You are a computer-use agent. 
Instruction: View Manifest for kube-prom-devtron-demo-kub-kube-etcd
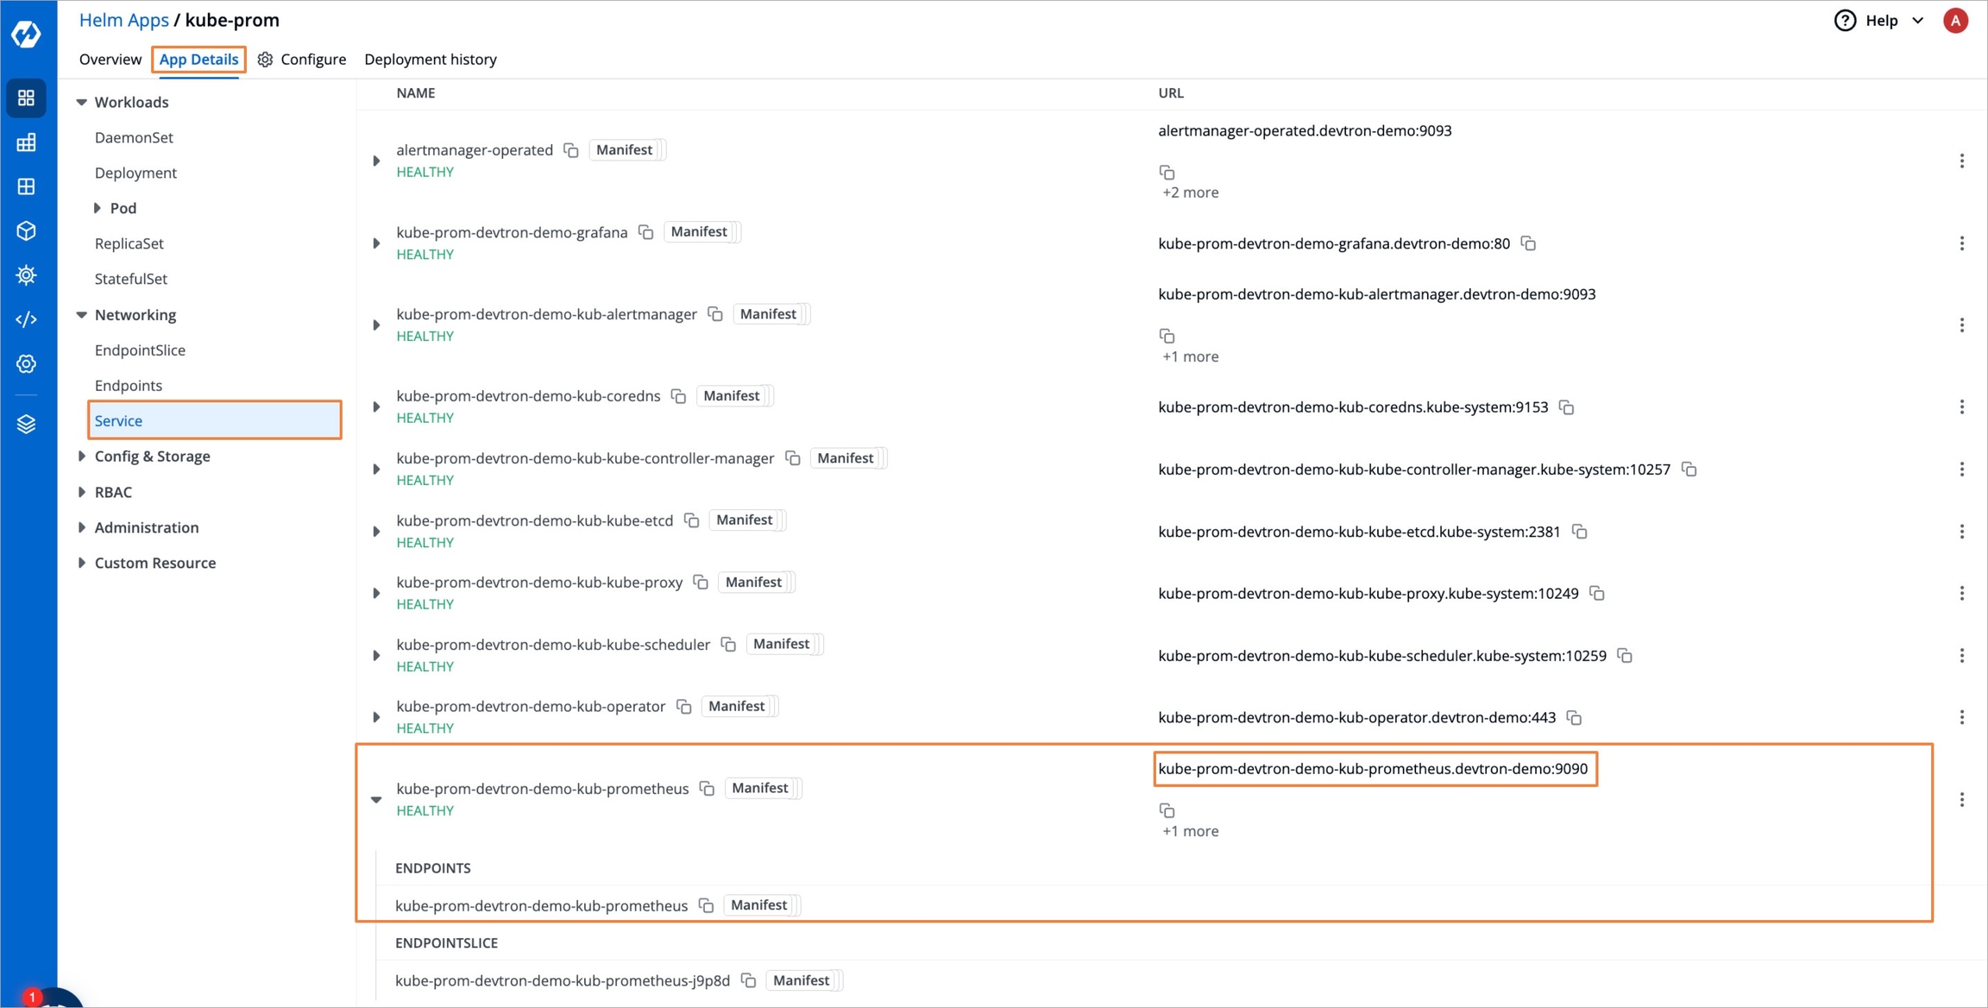click(x=744, y=520)
